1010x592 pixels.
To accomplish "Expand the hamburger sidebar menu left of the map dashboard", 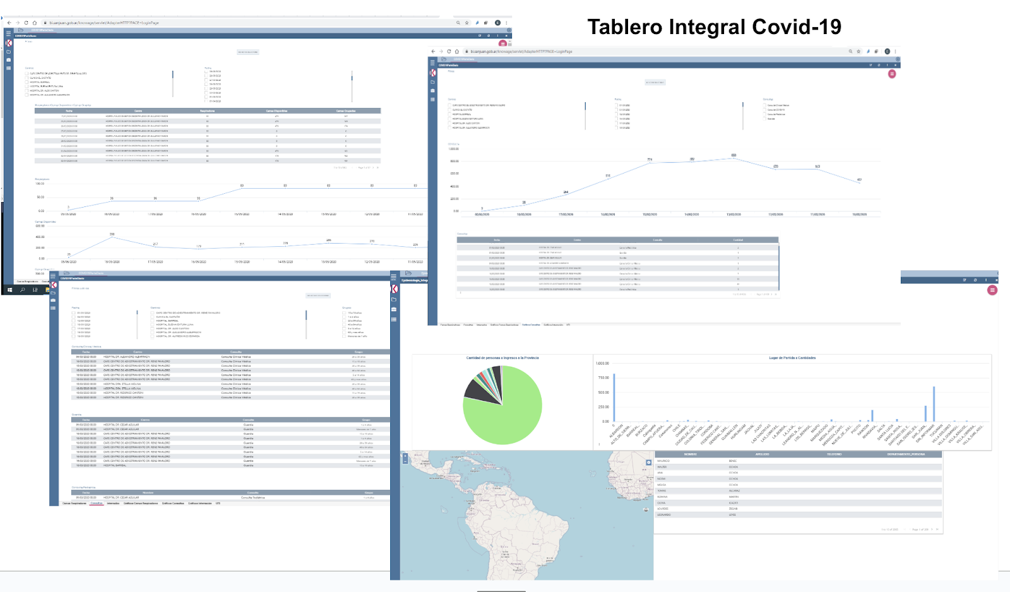I will [x=394, y=278].
